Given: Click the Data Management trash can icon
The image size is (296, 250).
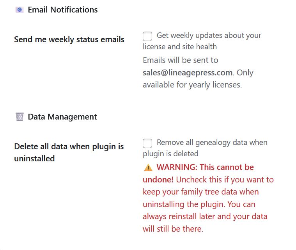Looking at the screenshot, I should click(x=19, y=116).
